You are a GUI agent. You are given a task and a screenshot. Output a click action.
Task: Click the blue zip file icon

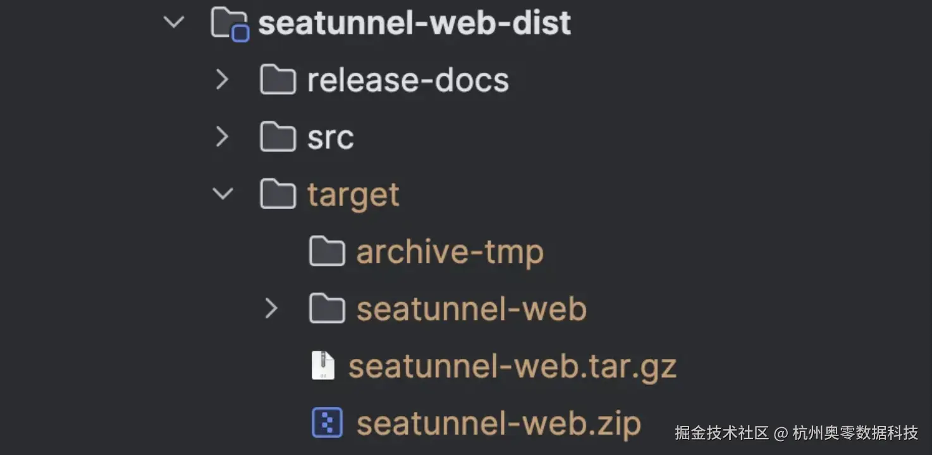click(x=327, y=423)
